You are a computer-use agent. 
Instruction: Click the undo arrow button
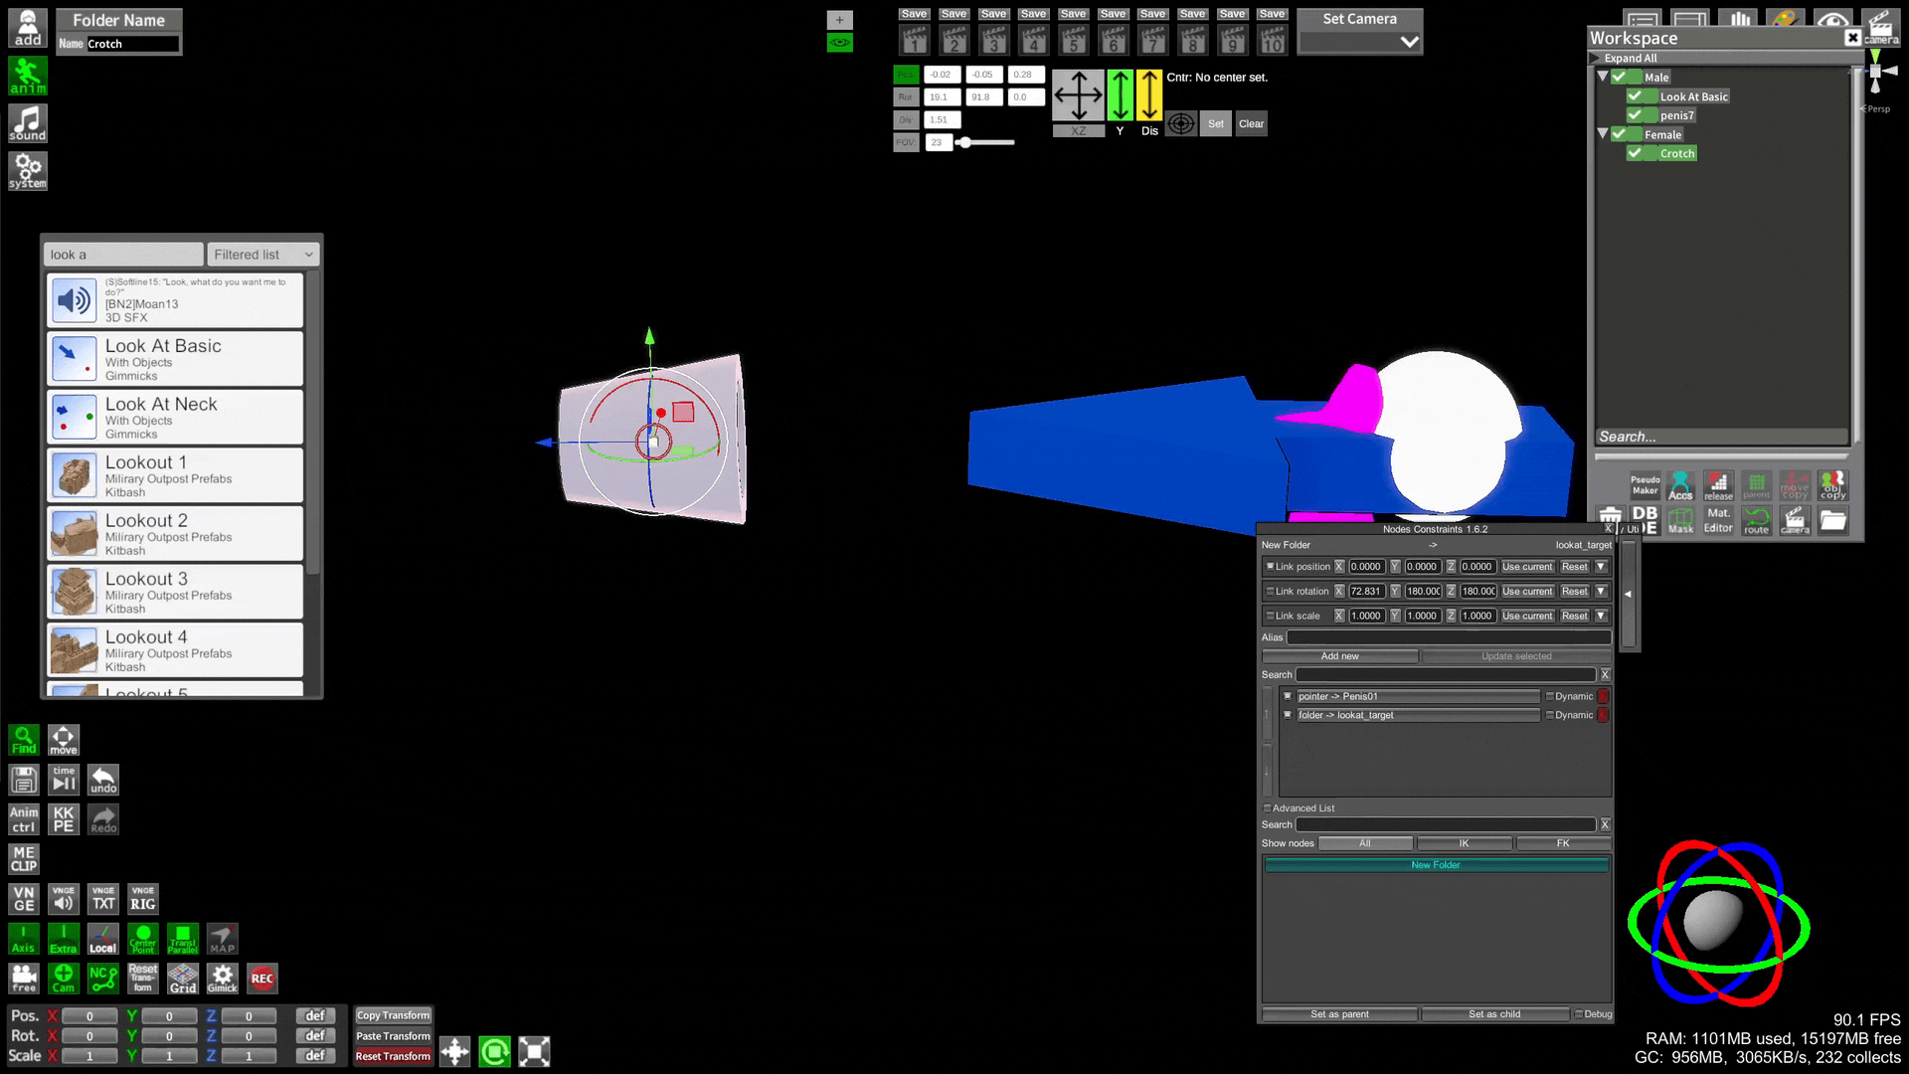pos(103,780)
